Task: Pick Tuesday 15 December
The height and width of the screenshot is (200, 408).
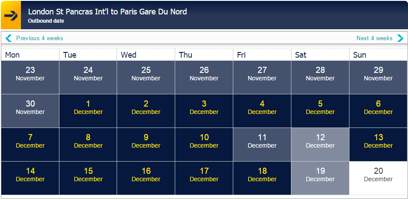Action: pos(88,178)
